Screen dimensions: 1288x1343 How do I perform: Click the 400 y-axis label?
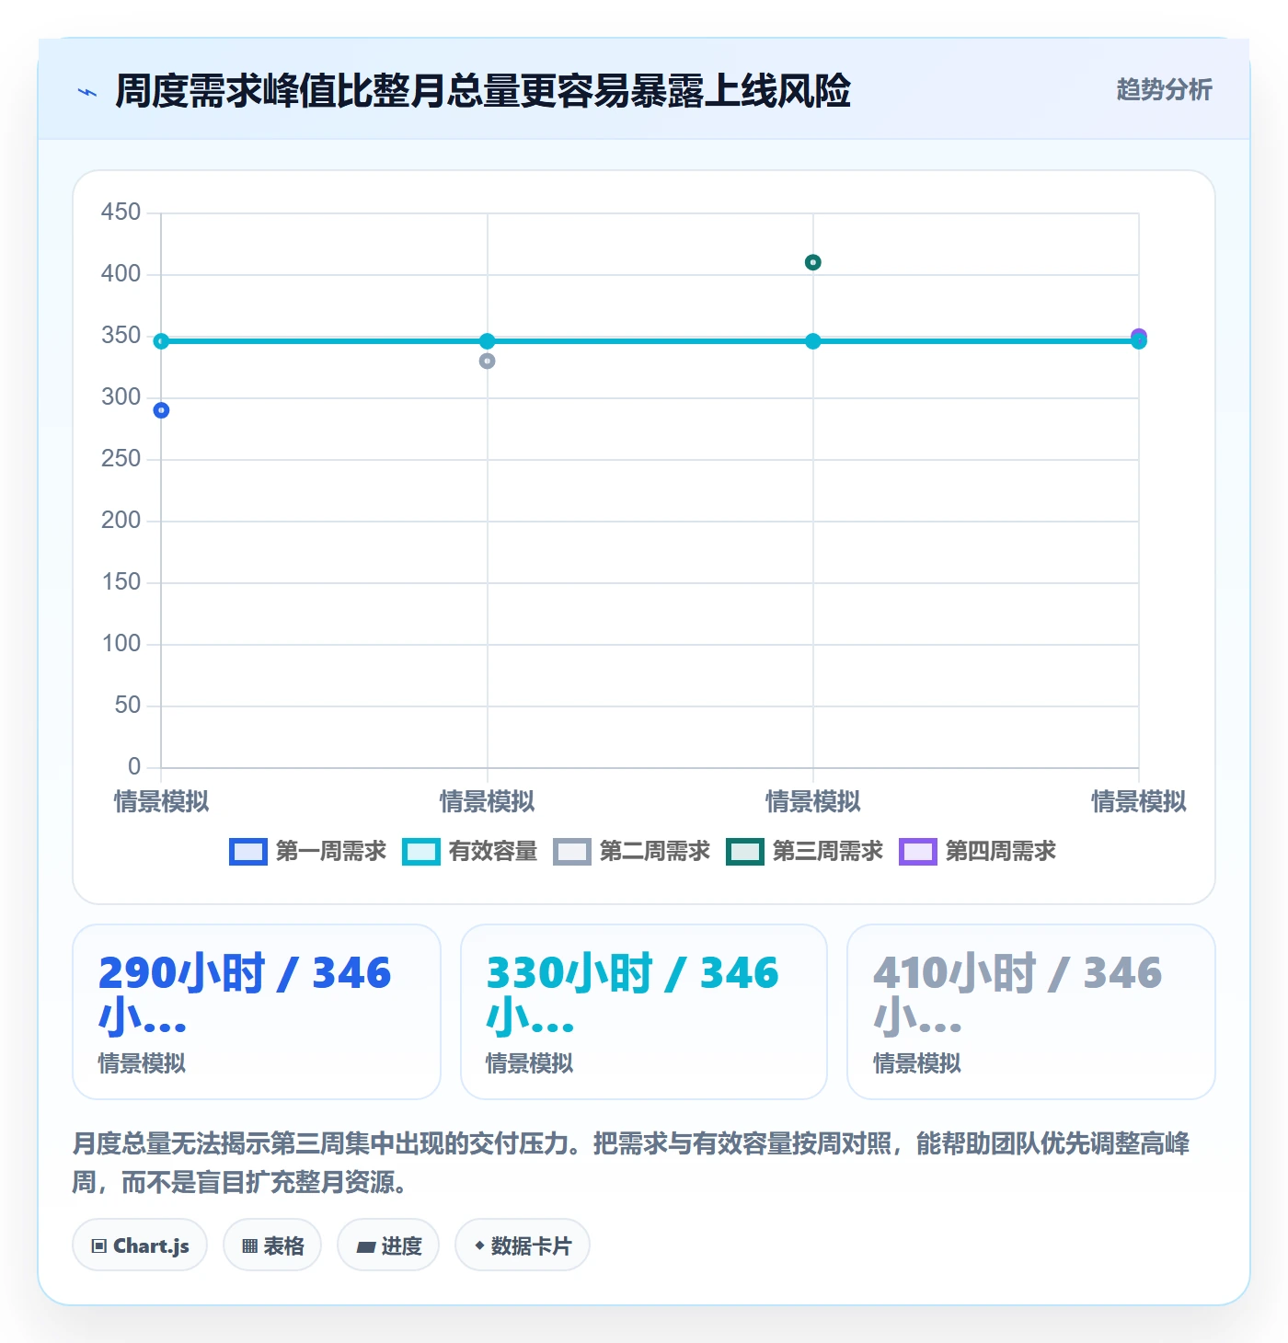pyautogui.click(x=121, y=274)
